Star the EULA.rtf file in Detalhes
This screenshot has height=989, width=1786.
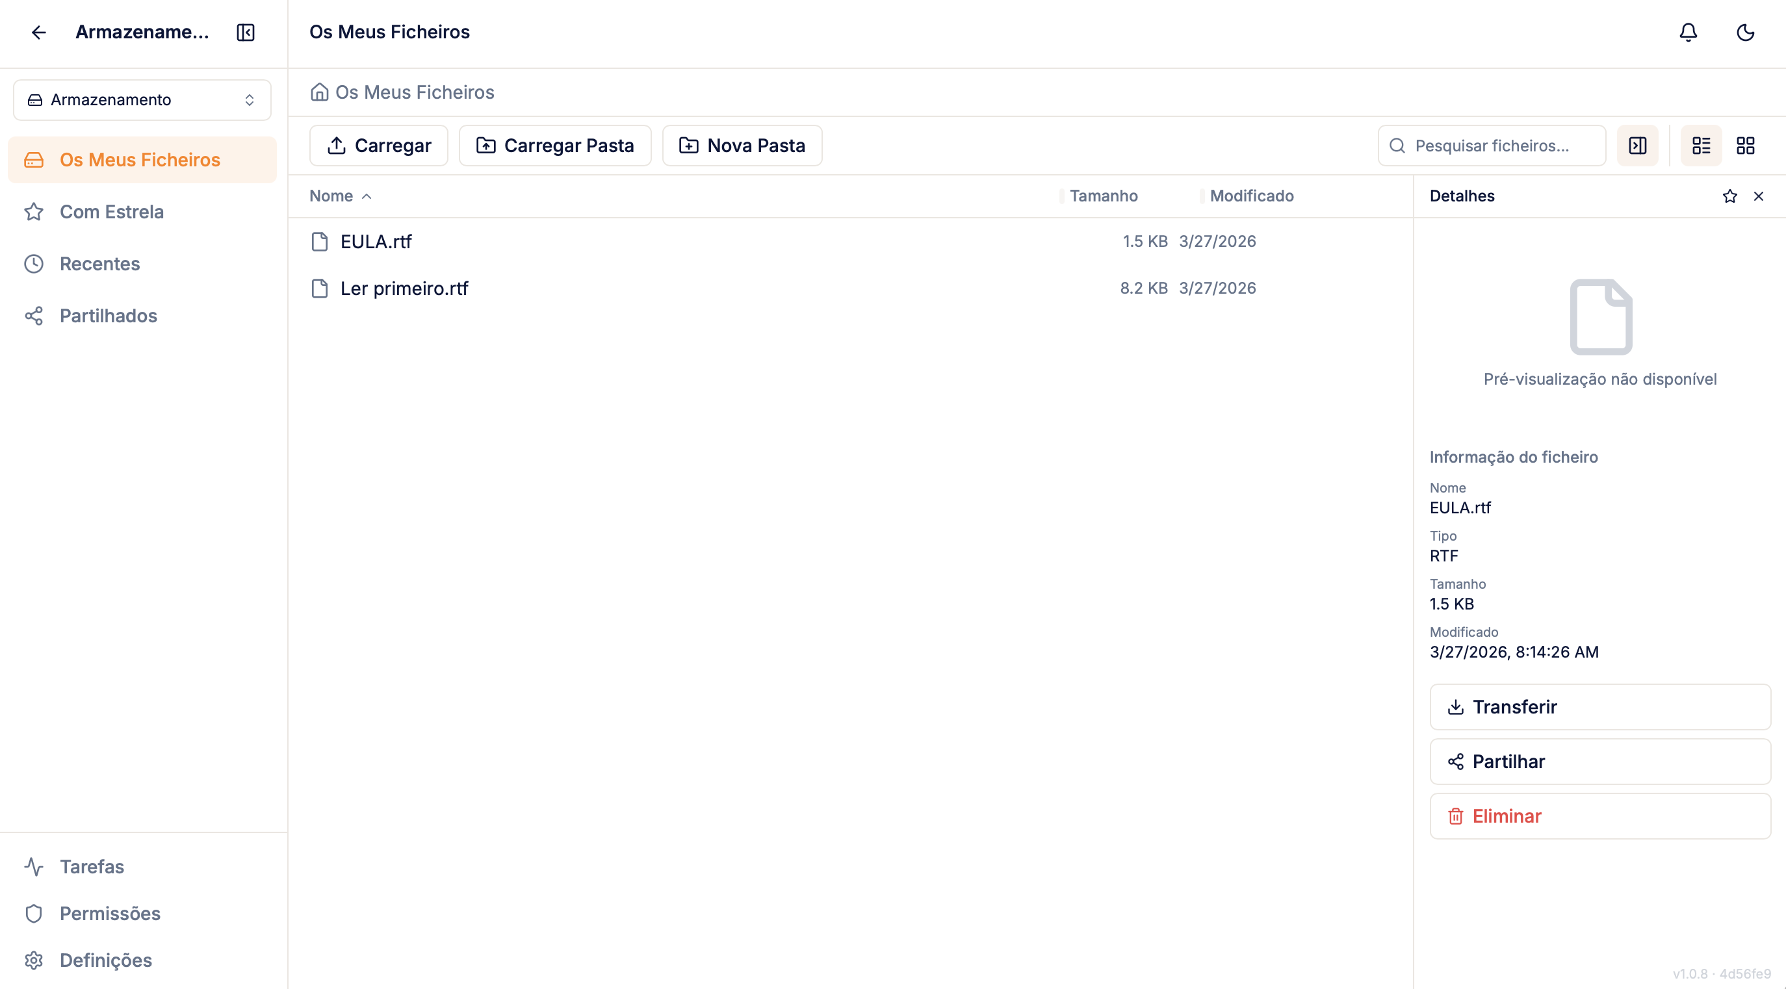1729,196
